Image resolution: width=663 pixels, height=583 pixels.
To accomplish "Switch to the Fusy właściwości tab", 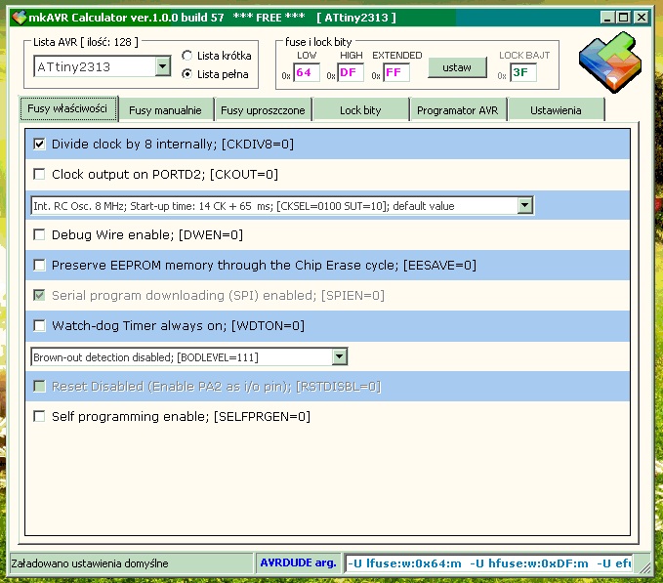I will coord(67,108).
